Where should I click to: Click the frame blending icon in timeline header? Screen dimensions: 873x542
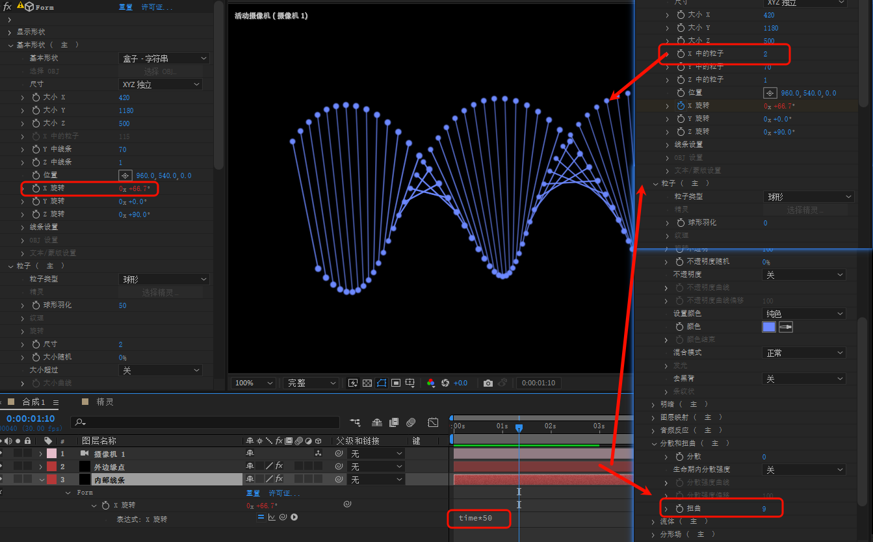point(393,422)
